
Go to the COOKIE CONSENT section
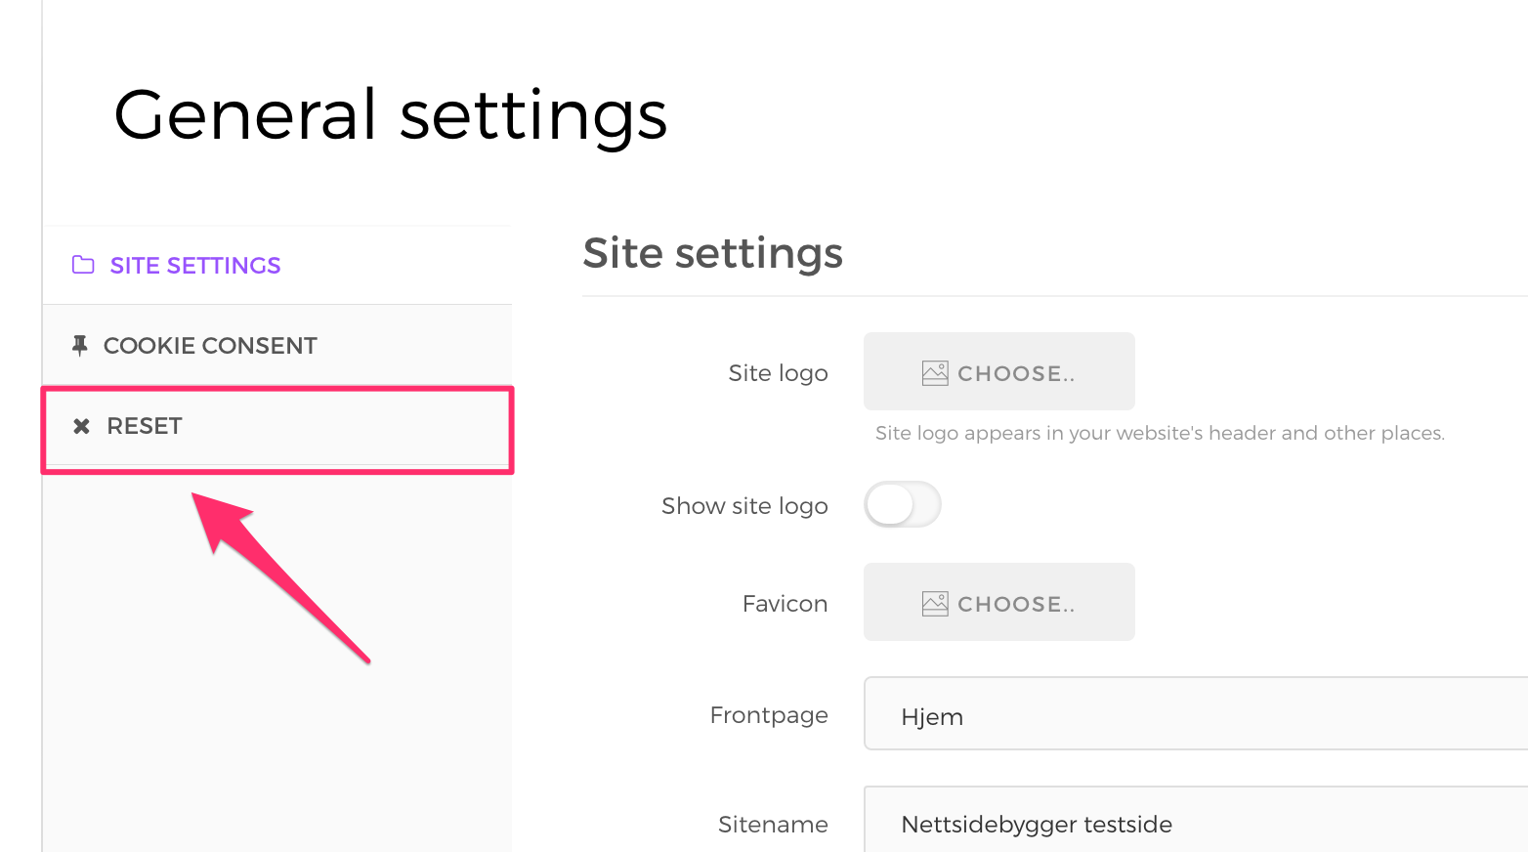277,345
